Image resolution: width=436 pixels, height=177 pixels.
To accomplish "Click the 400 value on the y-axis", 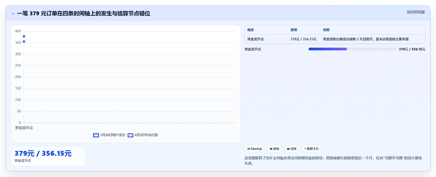I will (18, 31).
